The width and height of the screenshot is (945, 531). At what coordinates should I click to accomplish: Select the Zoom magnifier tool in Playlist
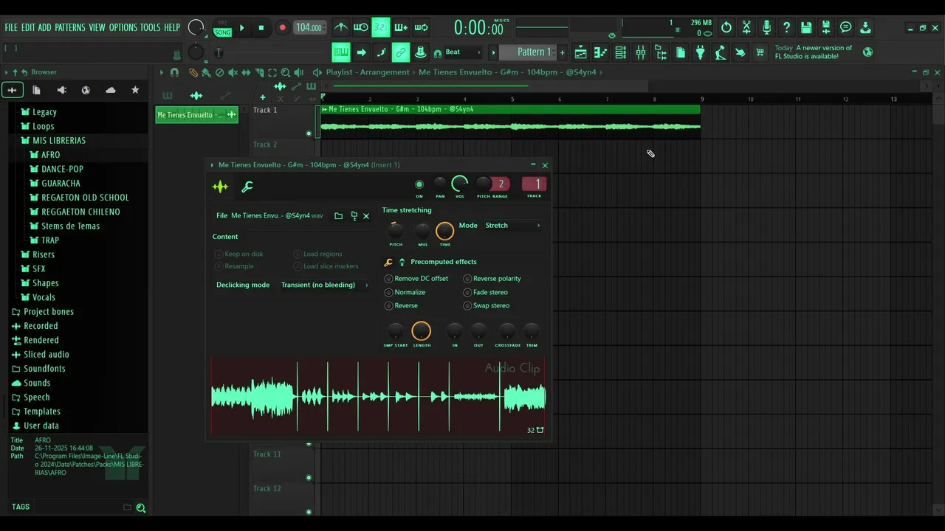(x=285, y=72)
